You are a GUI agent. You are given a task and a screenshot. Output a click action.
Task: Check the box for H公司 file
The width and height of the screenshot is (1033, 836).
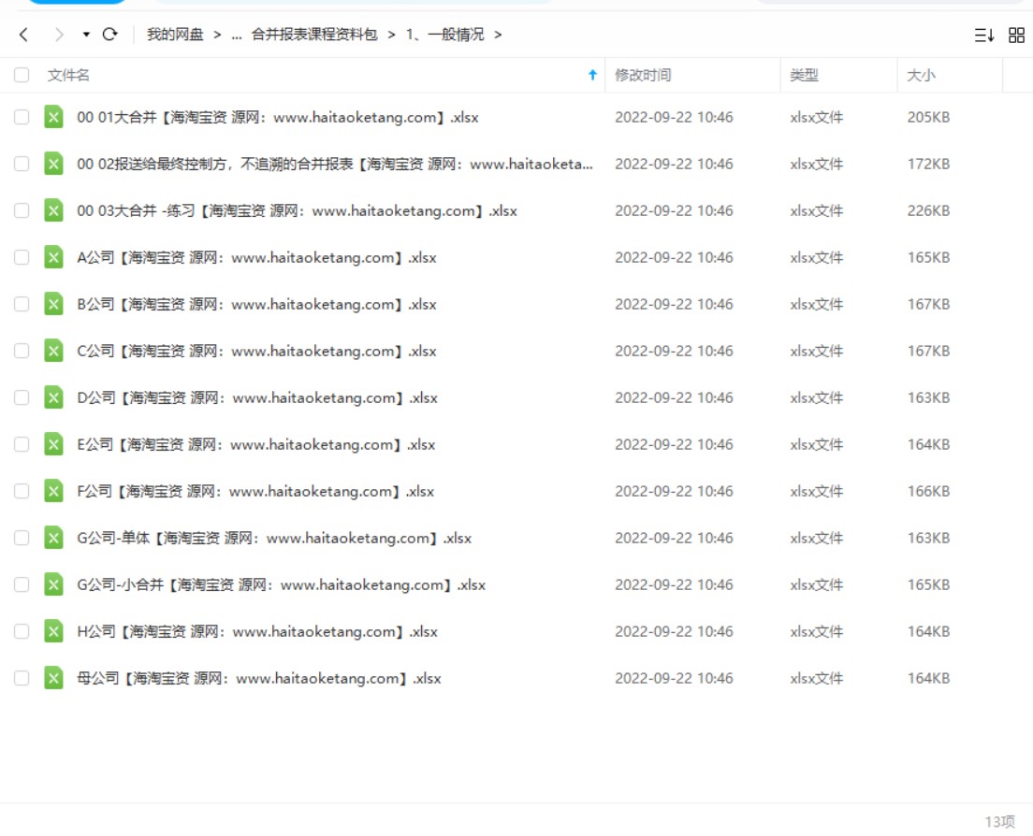(x=22, y=631)
